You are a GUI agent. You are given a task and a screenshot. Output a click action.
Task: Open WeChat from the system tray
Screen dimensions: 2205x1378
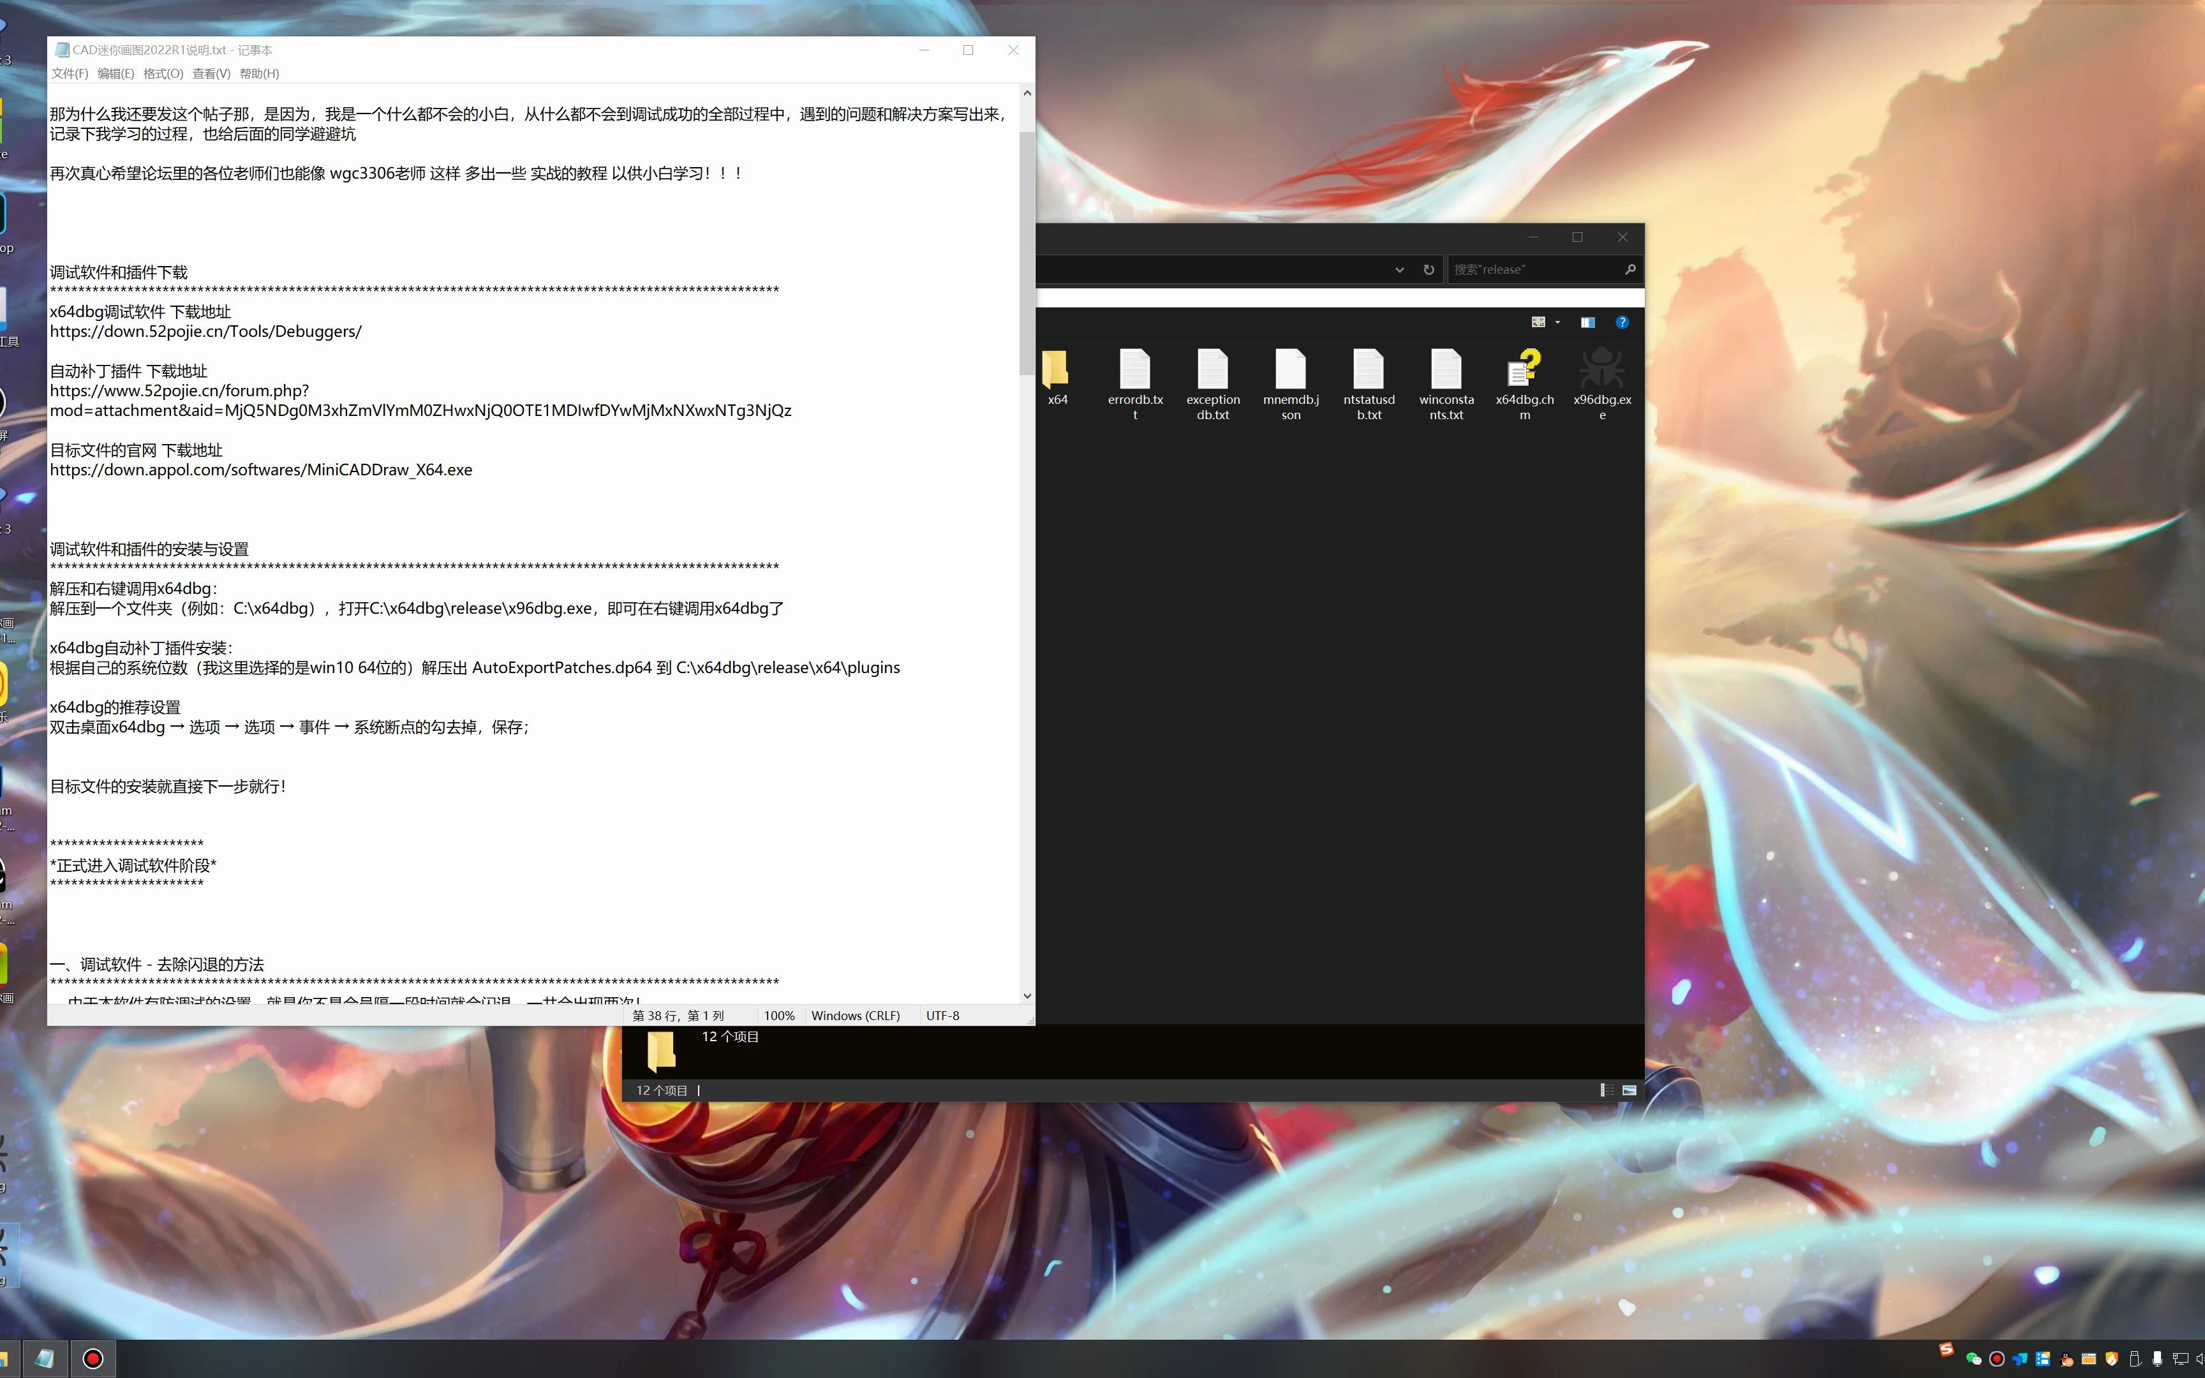click(x=1973, y=1359)
